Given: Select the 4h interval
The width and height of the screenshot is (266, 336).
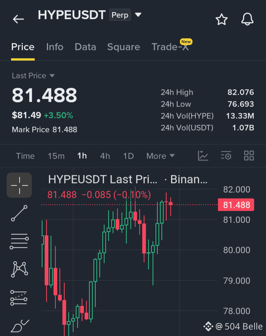Looking at the screenshot, I should [105, 156].
